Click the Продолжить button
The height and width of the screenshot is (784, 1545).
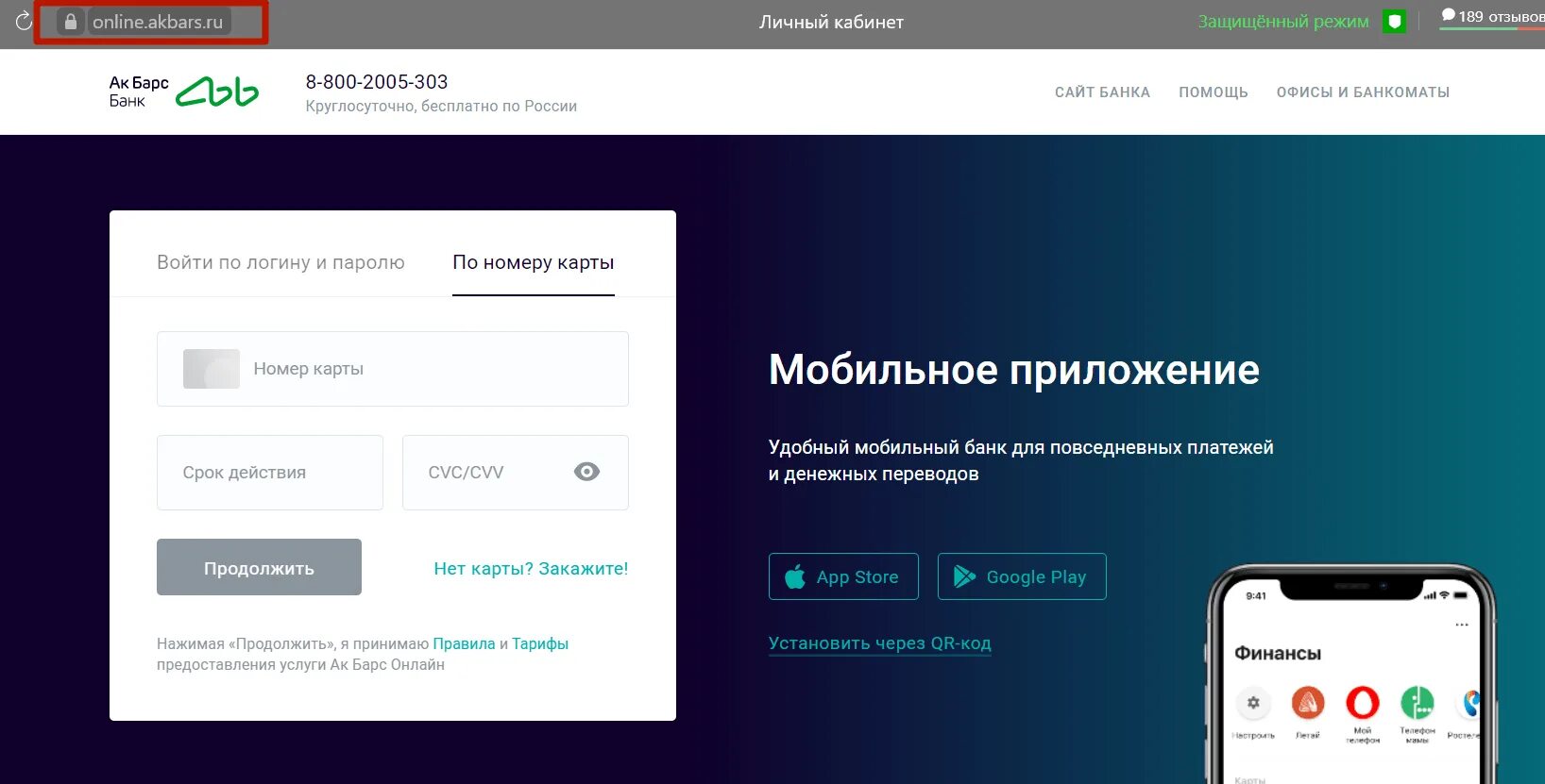259,567
